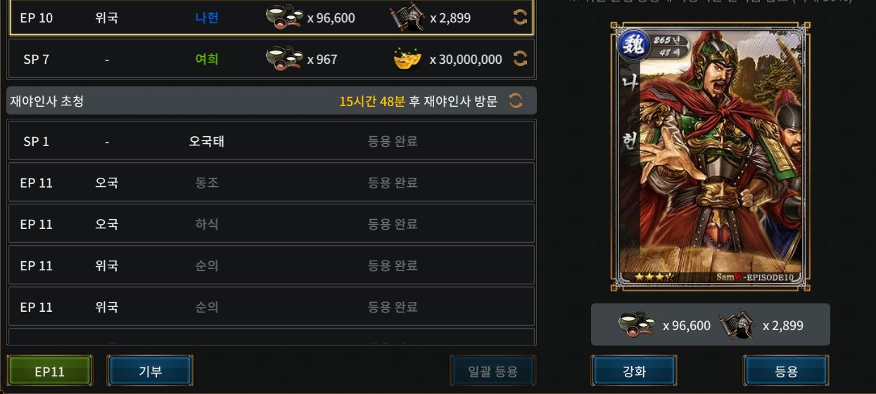Click the 재야인사 초청 header bar
Image resolution: width=876 pixels, height=394 pixels.
[271, 100]
